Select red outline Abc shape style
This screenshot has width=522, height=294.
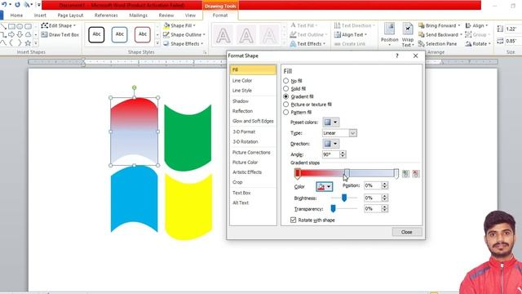(143, 34)
